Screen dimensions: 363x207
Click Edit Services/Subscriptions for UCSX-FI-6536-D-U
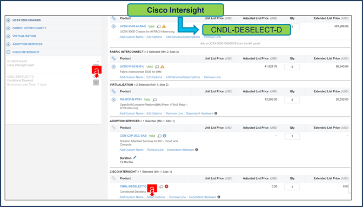[x=183, y=77]
